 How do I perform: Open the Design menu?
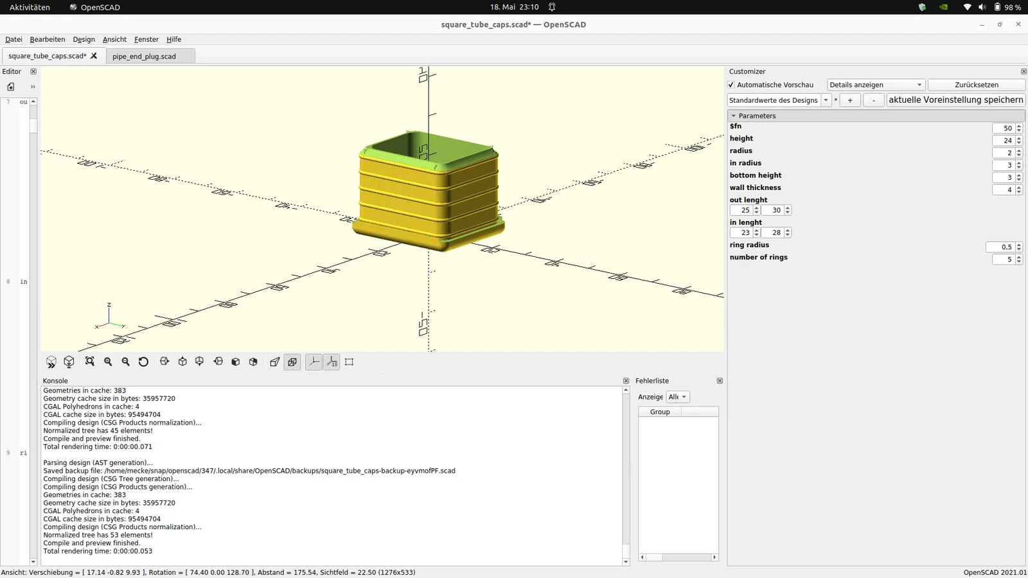click(x=84, y=39)
